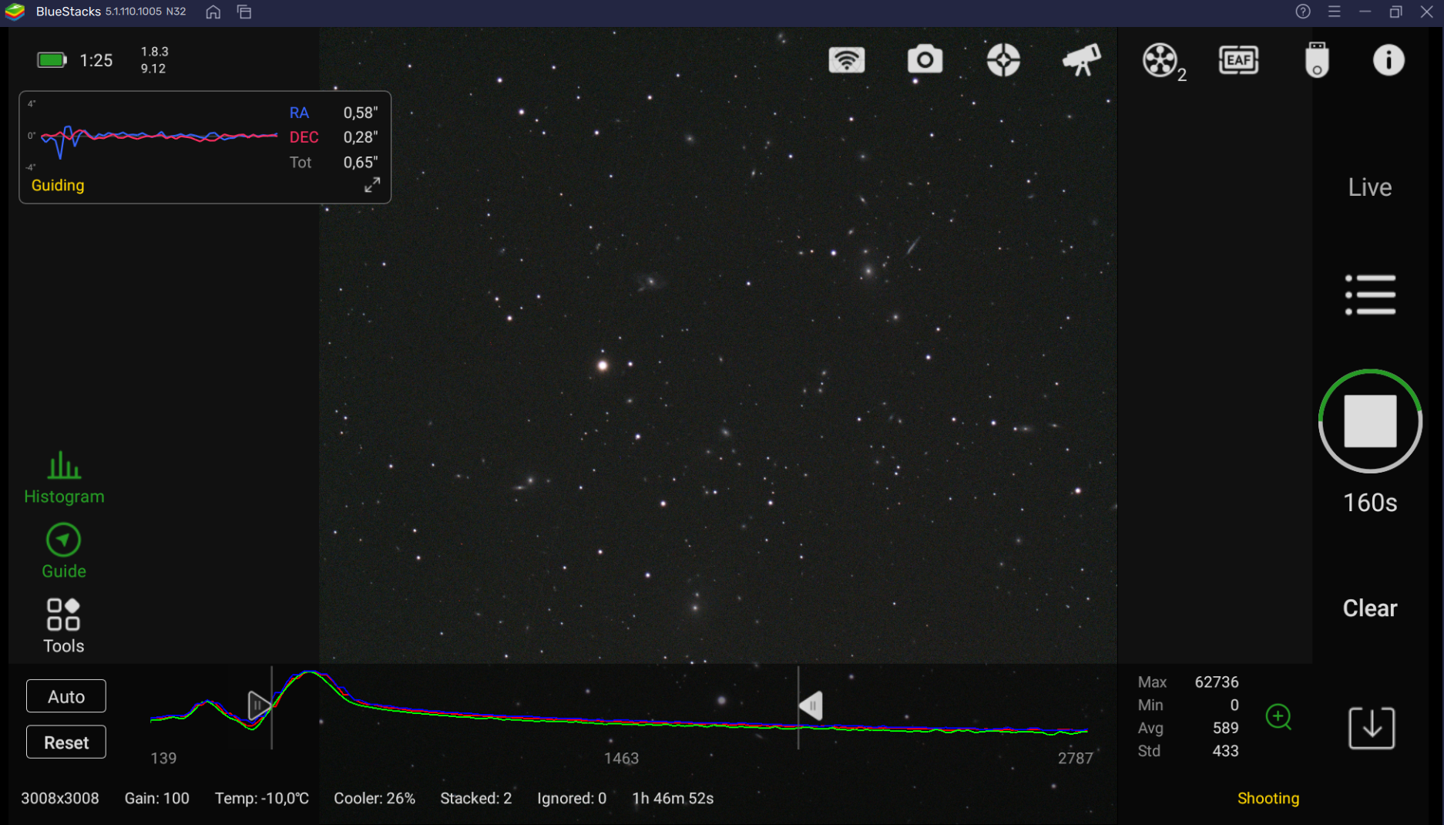Click the Guiding status label

pos(58,186)
